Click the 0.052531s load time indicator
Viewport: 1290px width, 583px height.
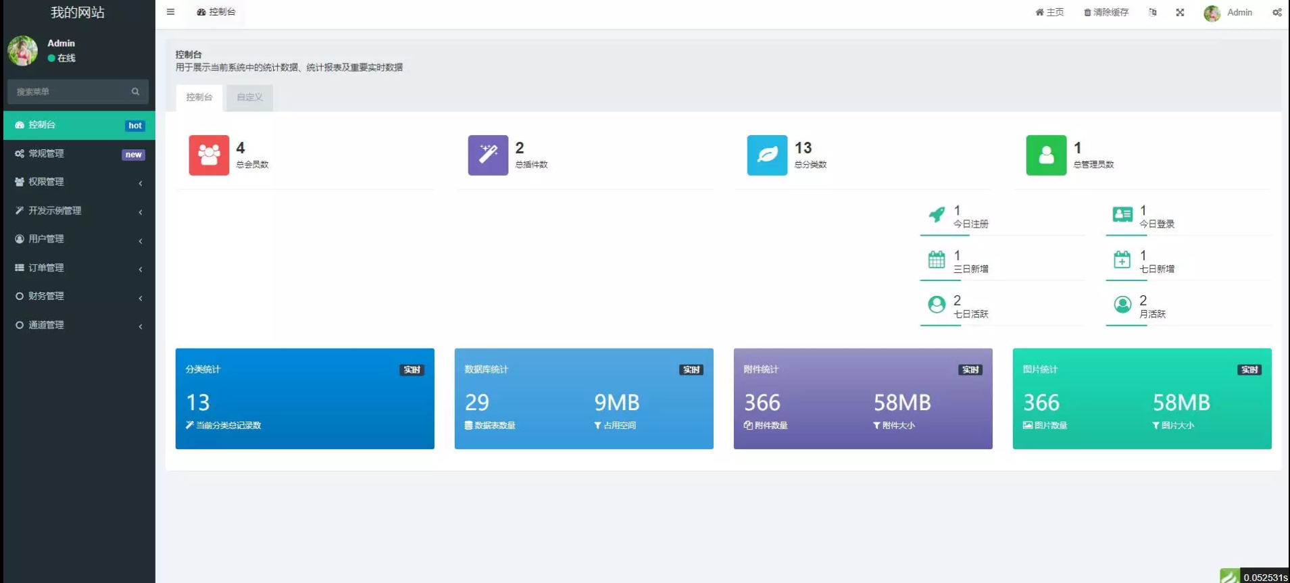point(1266,578)
